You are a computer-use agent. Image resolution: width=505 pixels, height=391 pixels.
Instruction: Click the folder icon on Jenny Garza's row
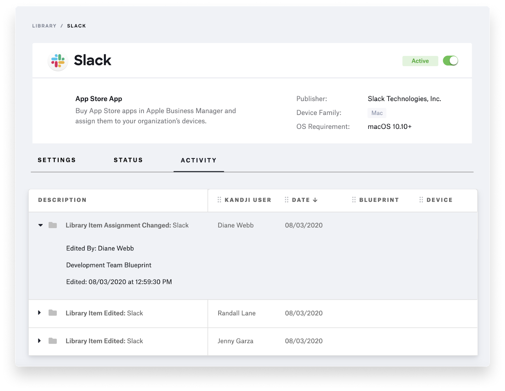coord(53,341)
